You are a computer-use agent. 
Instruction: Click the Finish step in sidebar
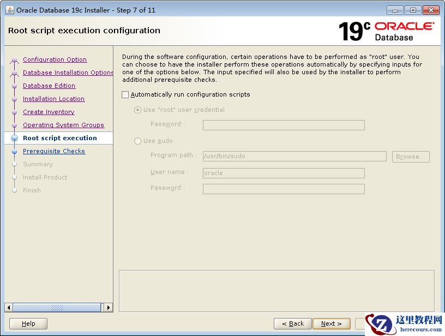coord(32,190)
